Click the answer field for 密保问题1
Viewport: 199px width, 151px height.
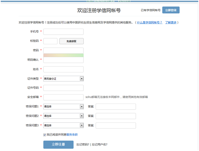(x=116, y=106)
